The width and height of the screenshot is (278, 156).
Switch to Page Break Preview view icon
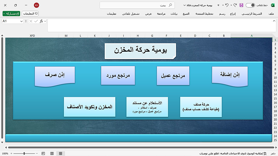coord(43,153)
